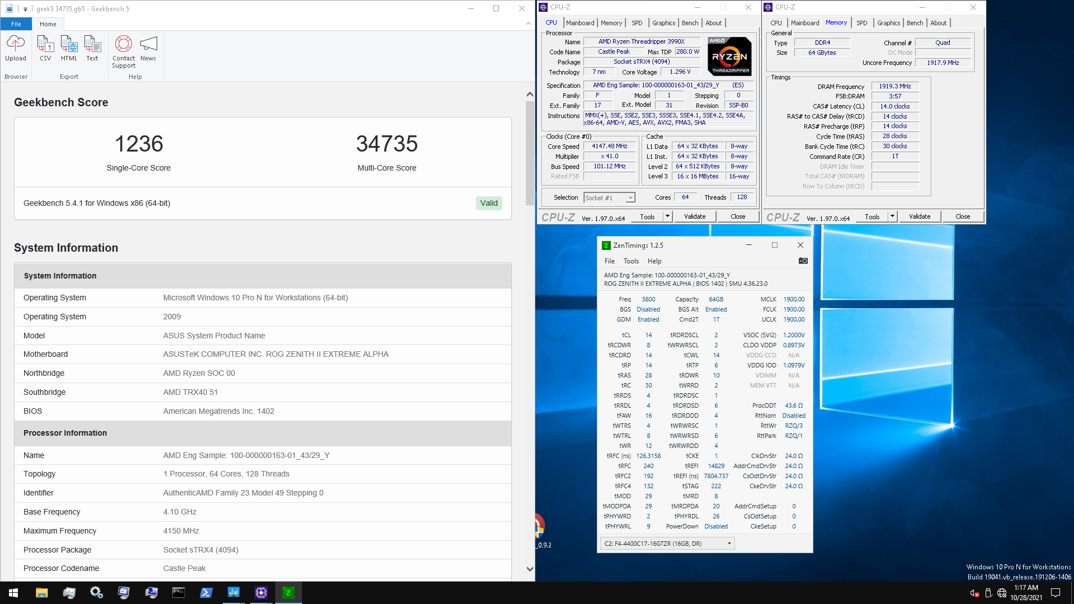Viewport: 1074px width, 604px height.
Task: Open Graphics tab in left CPU-Z
Action: click(663, 23)
